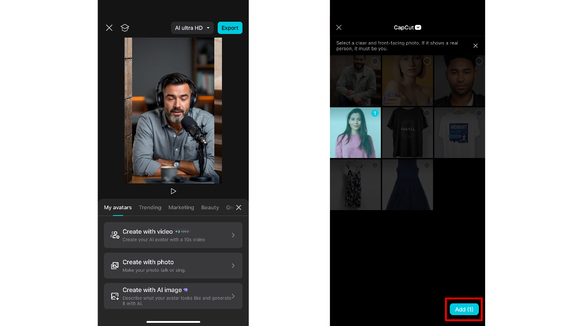Close the avatar categories tab row
The height and width of the screenshot is (326, 581).
click(x=239, y=207)
